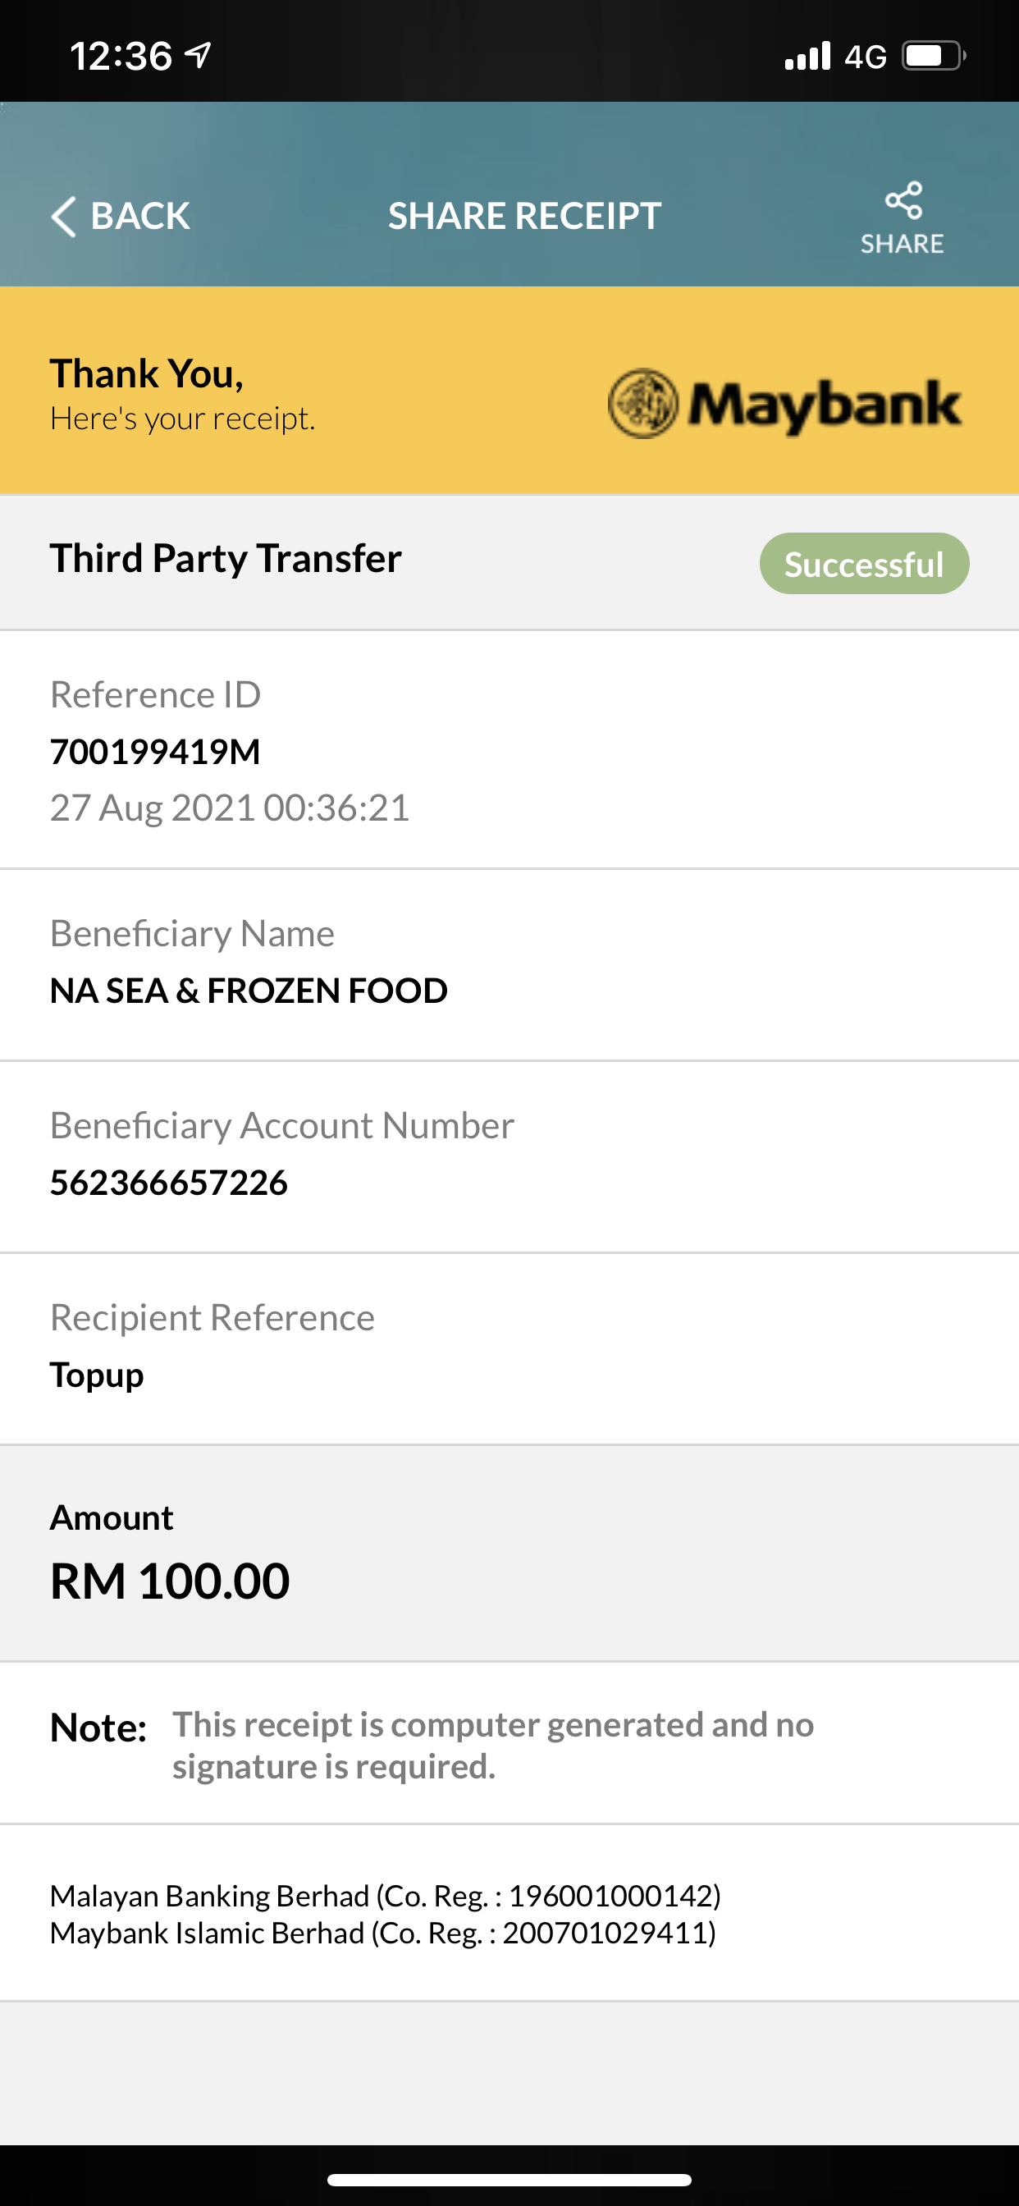The width and height of the screenshot is (1019, 2206).
Task: Tap the 12:36 status bar clock
Action: 121,57
